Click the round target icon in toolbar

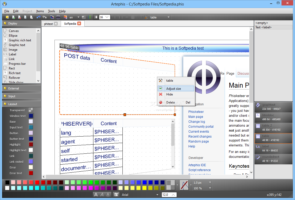tap(58, 17)
